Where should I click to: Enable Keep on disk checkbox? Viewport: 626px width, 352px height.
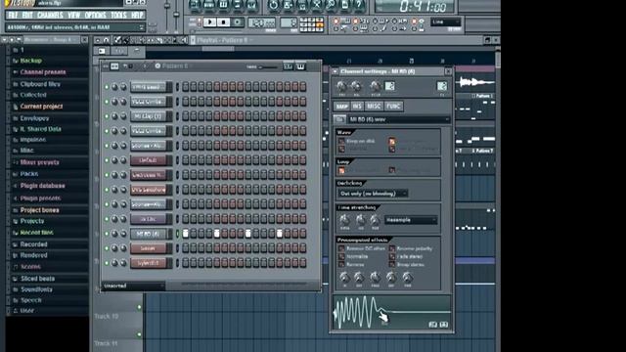[x=341, y=141]
